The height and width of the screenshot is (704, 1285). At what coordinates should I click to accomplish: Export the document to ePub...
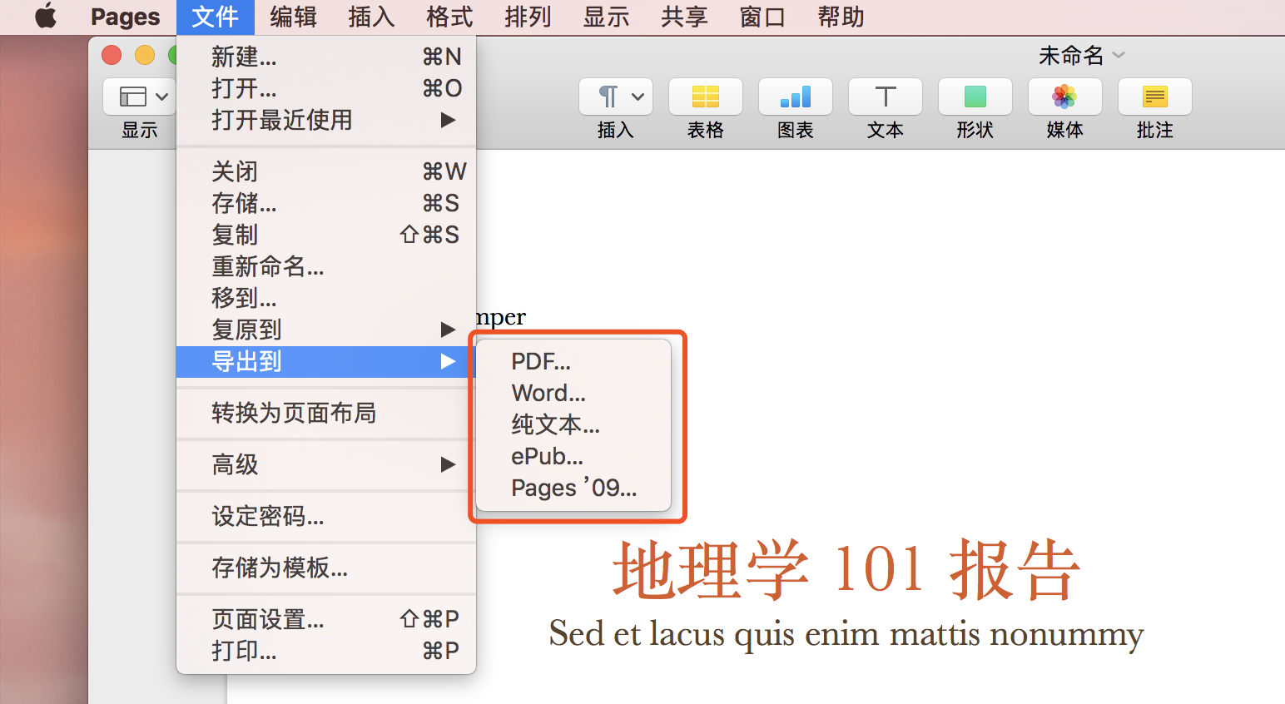tap(573, 456)
